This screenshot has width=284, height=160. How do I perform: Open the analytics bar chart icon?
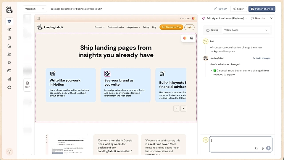[x=9, y=79]
